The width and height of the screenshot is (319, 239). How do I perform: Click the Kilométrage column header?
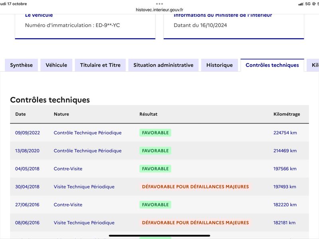tap(287, 114)
